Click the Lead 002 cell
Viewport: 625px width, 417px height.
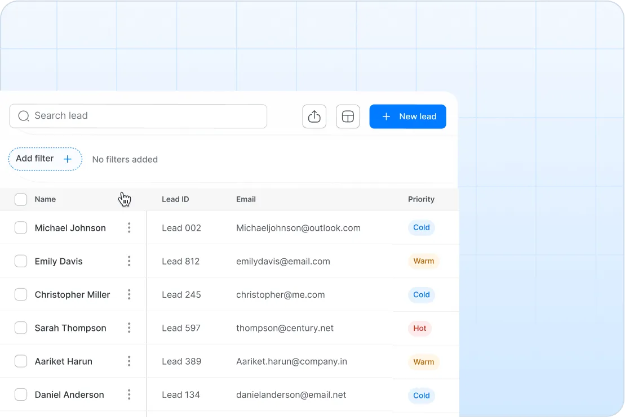181,228
